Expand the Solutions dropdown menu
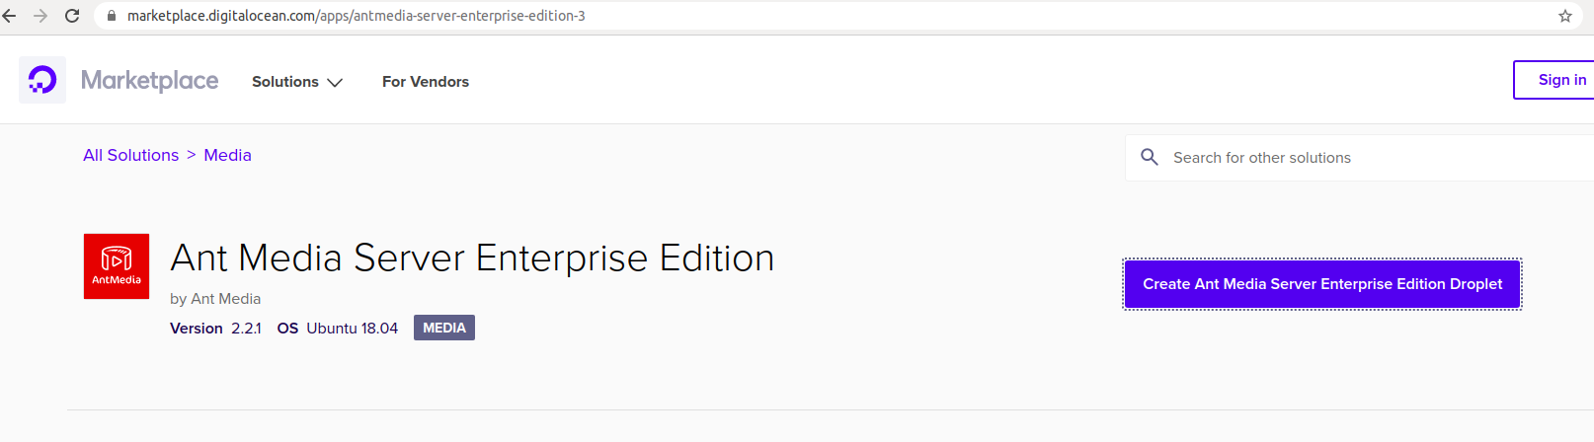 point(297,82)
